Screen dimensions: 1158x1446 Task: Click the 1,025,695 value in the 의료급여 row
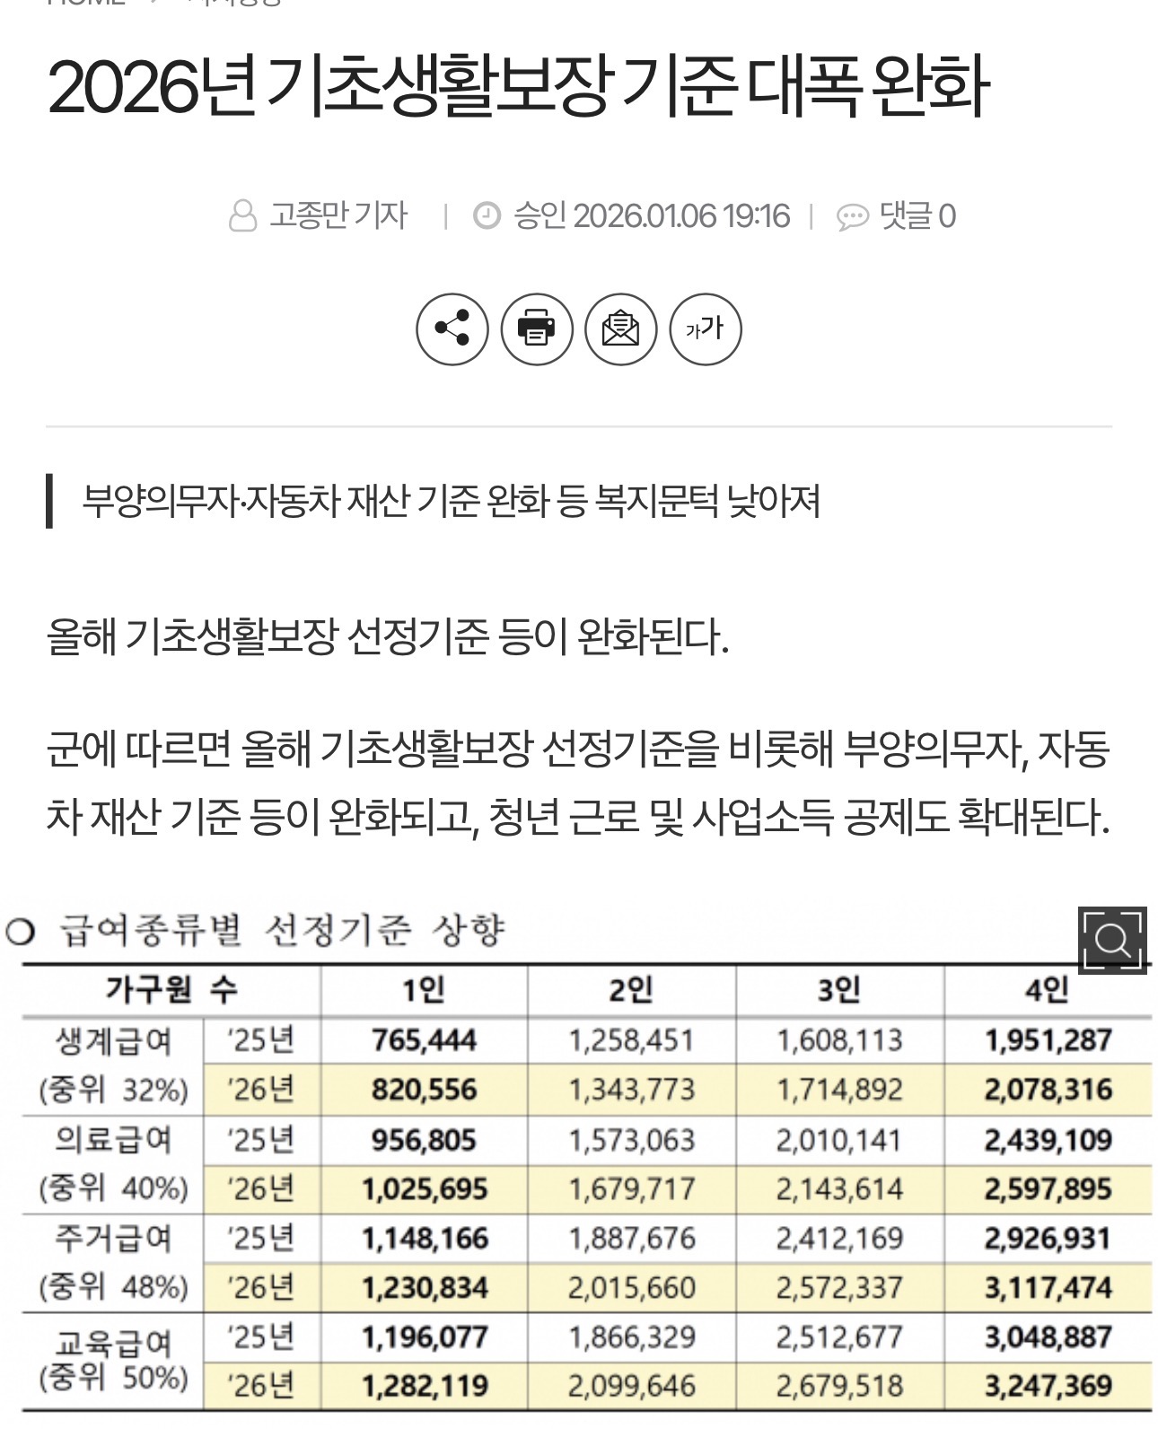[424, 1189]
